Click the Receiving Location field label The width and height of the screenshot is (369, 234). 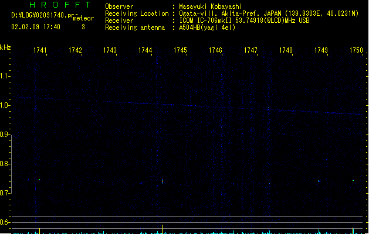click(137, 13)
